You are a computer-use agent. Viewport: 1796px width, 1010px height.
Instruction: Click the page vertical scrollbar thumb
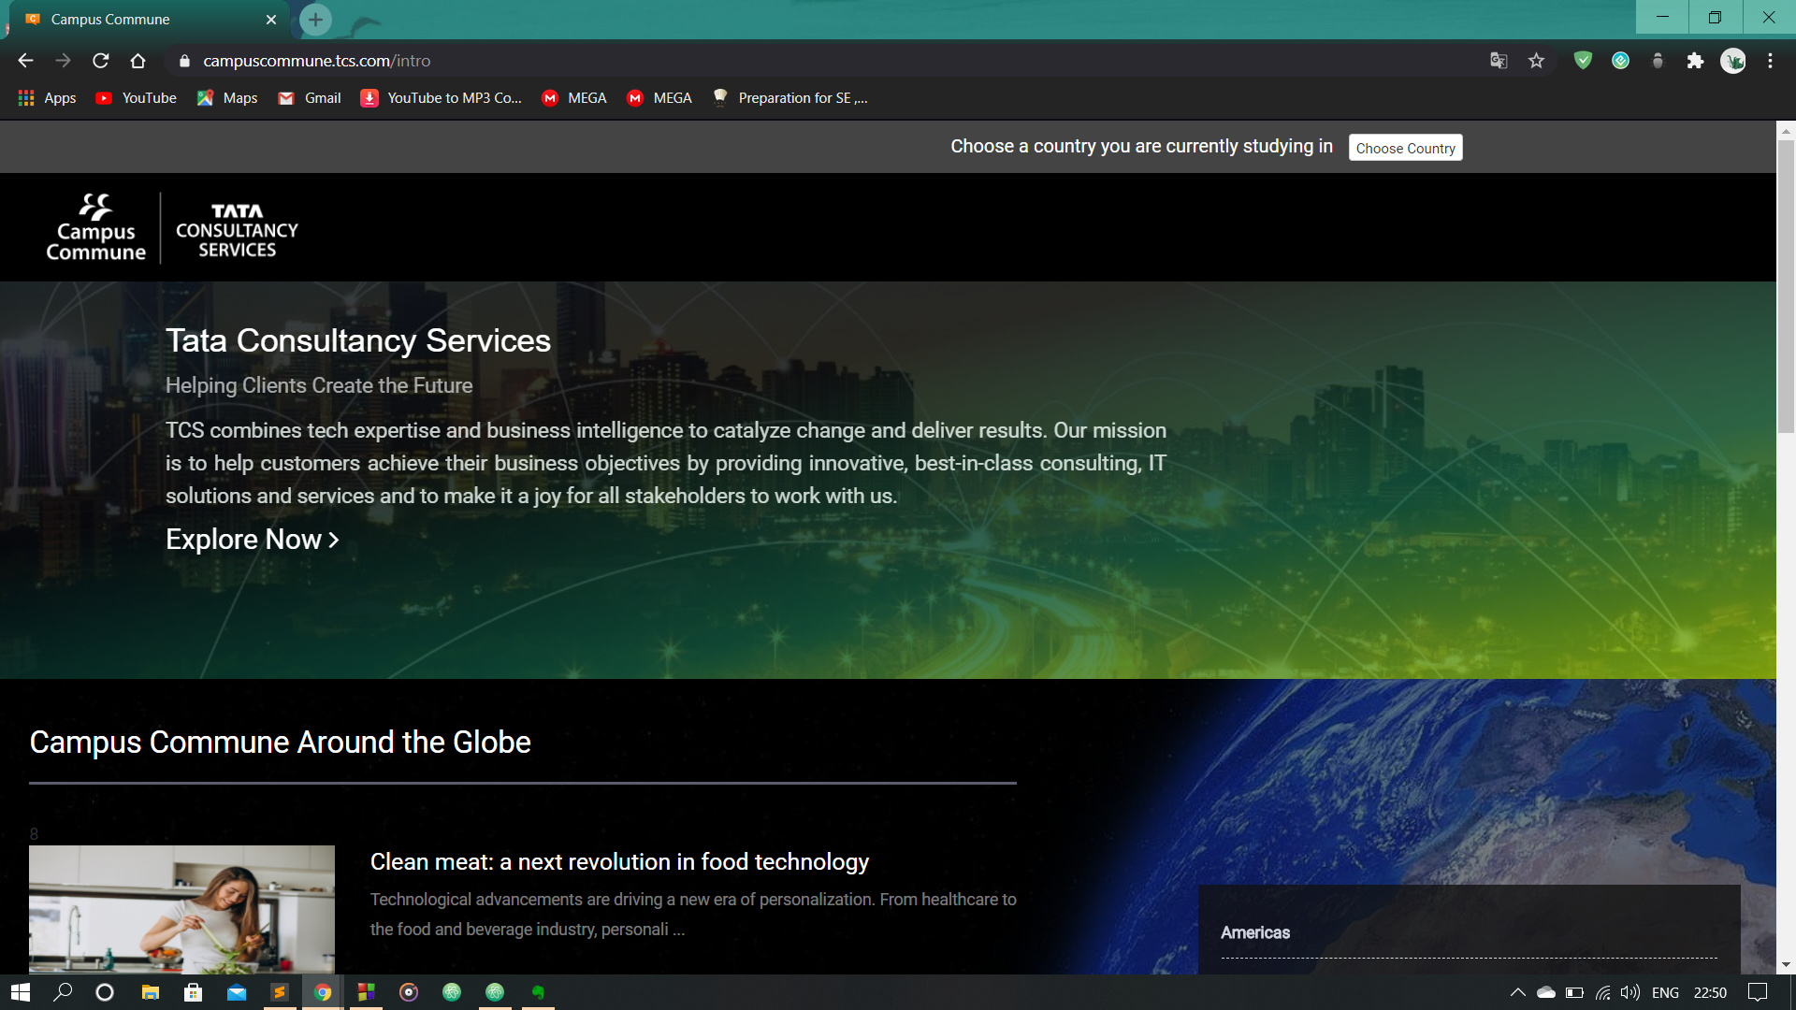coord(1786,285)
